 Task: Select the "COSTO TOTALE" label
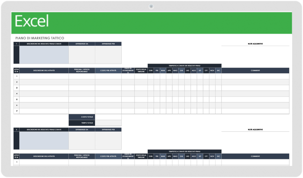click(x=82, y=117)
